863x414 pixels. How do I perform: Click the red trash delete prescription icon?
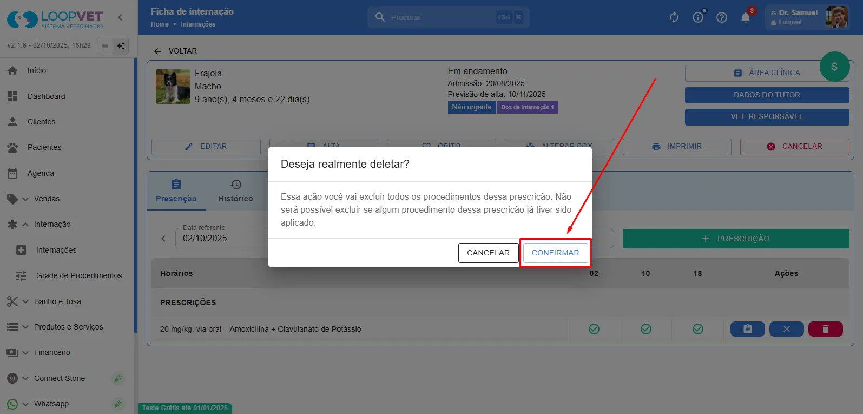pos(825,329)
